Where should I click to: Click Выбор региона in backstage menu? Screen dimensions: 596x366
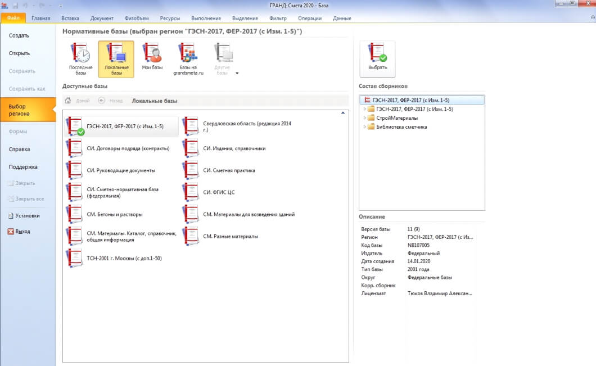(28, 110)
